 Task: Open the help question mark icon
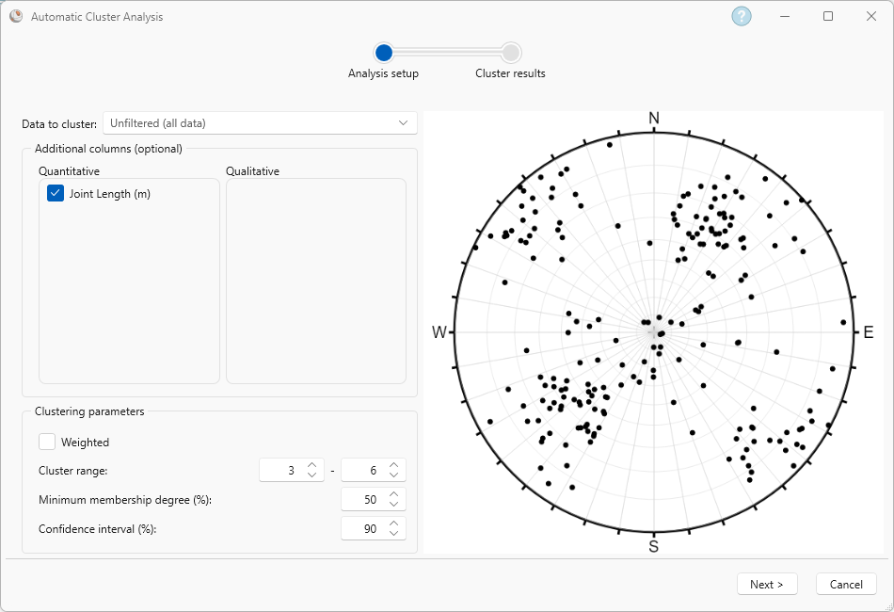[742, 17]
